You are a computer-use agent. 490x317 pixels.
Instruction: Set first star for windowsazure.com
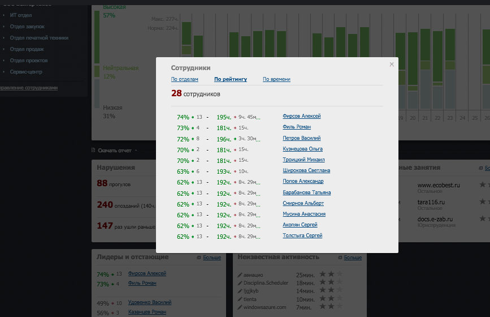pyautogui.click(x=323, y=306)
